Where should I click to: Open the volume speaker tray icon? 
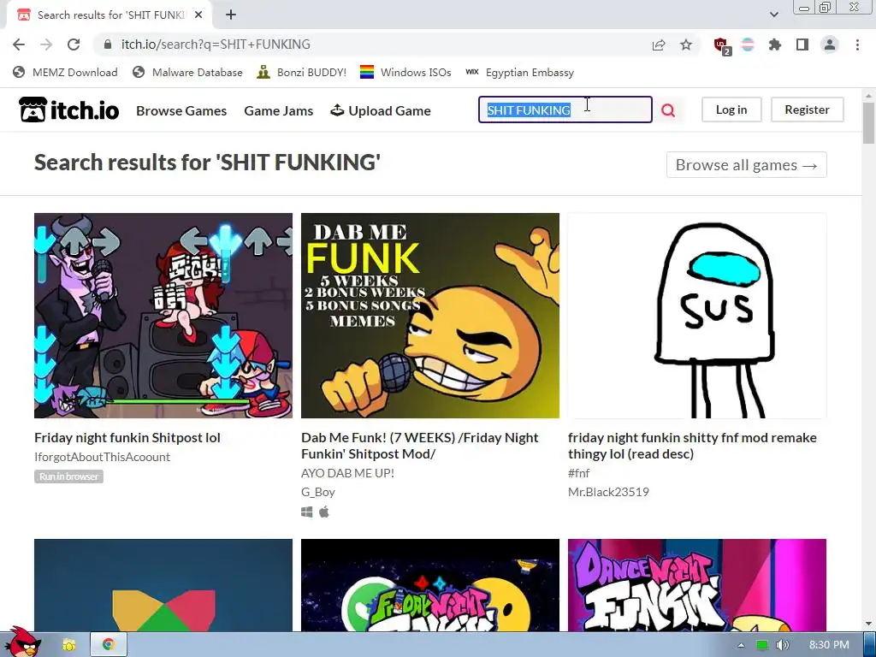coord(783,645)
